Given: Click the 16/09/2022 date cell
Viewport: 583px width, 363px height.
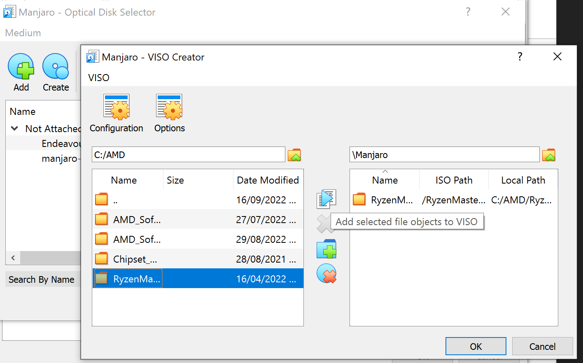Looking at the screenshot, I should click(x=266, y=200).
